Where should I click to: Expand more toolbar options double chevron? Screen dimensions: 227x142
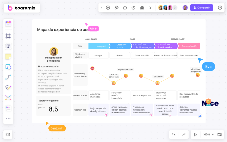point(150,8)
